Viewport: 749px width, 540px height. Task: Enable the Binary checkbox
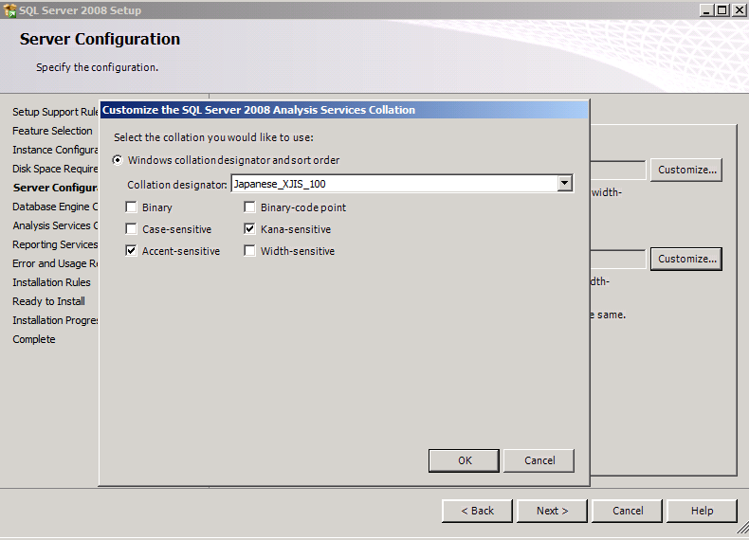131,207
